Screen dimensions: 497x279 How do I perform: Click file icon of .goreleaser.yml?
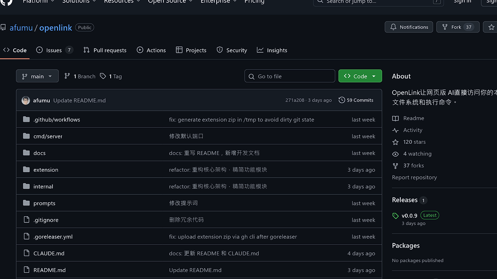(26, 236)
